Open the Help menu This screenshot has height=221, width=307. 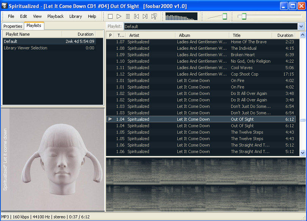[92, 16]
